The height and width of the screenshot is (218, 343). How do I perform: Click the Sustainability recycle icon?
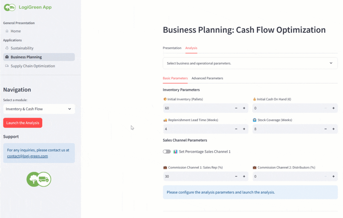click(7, 48)
